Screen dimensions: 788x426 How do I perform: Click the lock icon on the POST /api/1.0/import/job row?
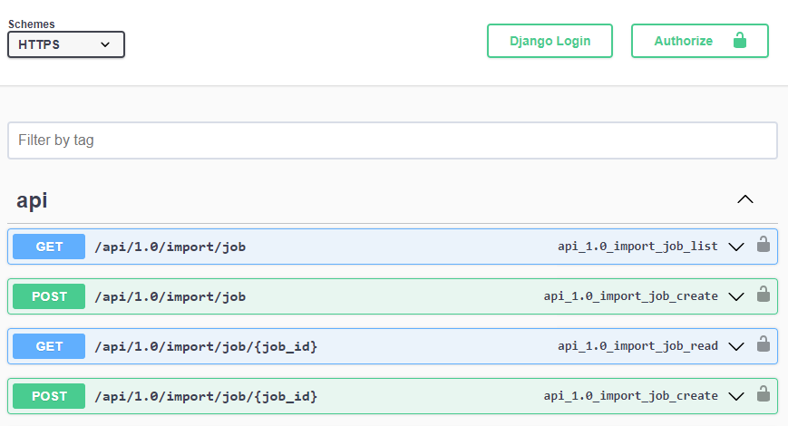(764, 295)
